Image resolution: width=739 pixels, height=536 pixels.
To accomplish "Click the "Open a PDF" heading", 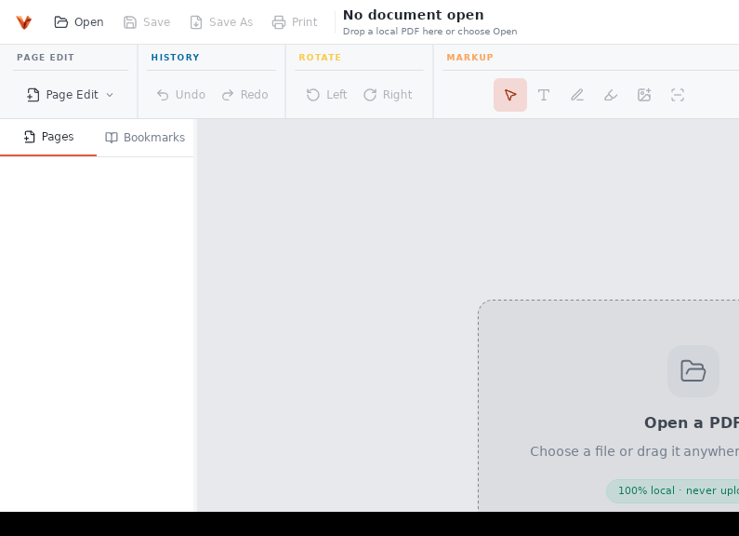I will 691,422.
